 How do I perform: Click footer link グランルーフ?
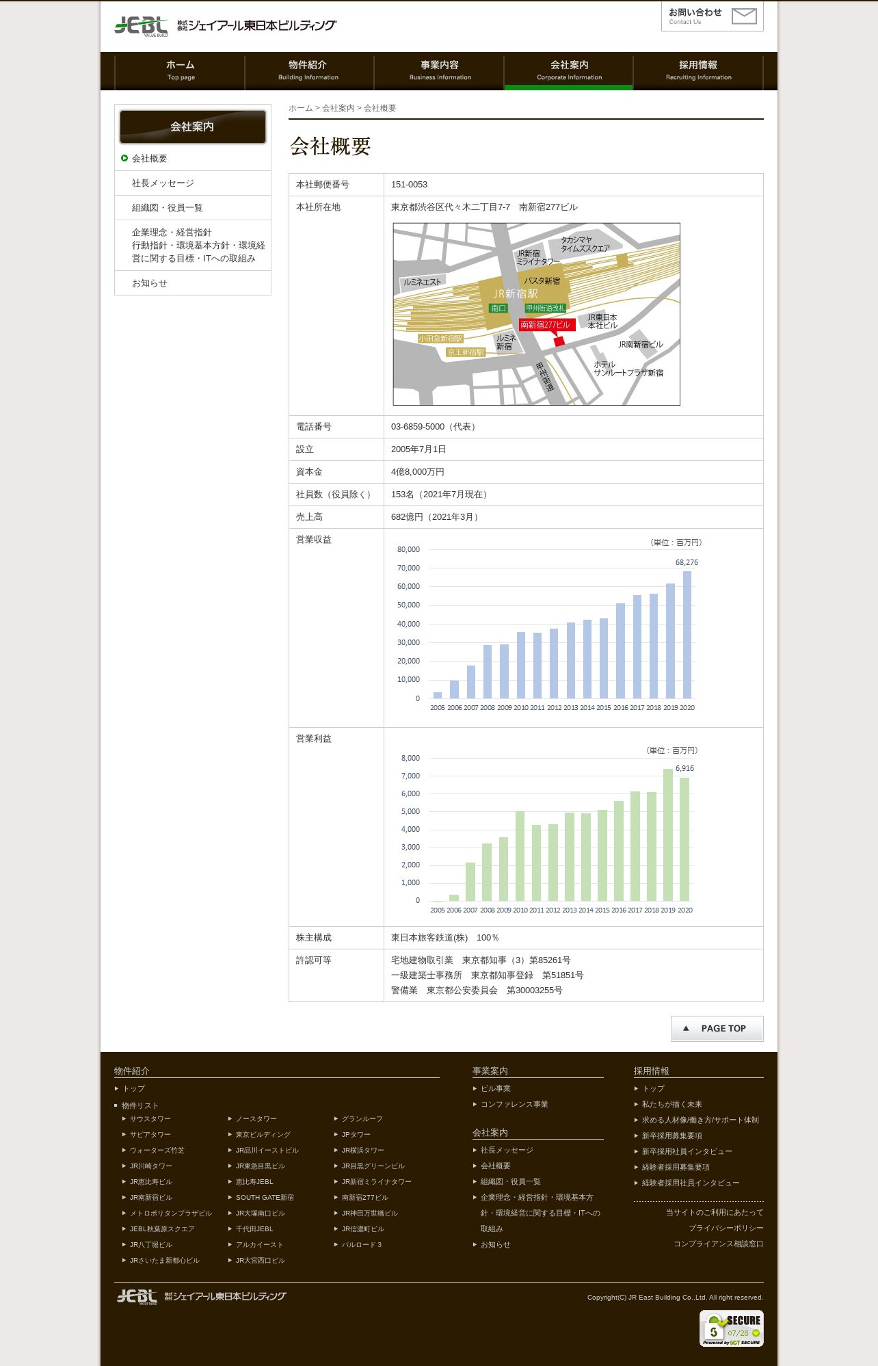click(x=362, y=1119)
